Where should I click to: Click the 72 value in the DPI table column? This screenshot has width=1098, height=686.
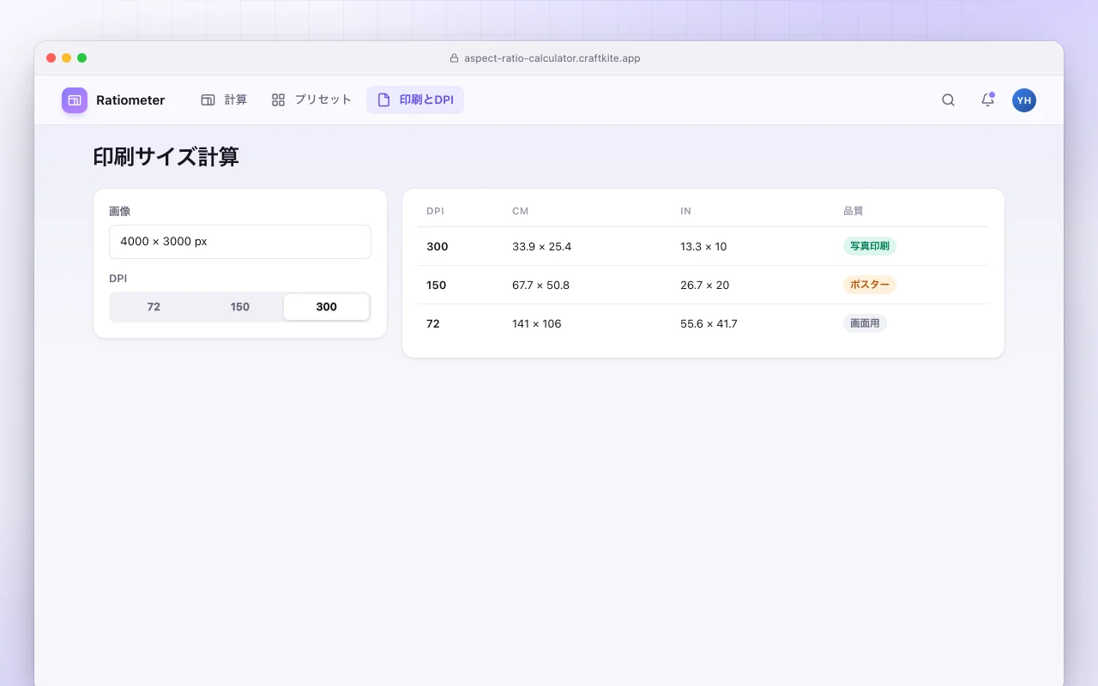point(433,324)
